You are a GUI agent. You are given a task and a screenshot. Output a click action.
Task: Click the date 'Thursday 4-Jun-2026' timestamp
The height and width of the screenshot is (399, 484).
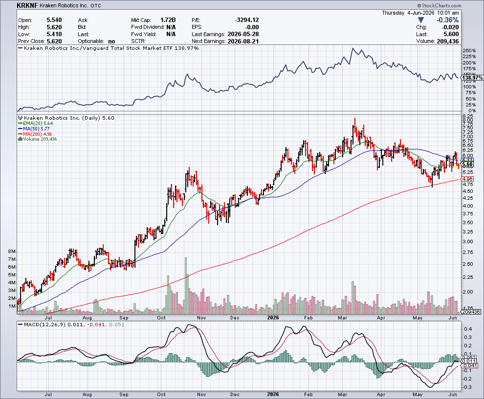tap(408, 13)
